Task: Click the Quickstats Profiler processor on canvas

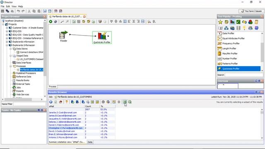Action: click(102, 38)
